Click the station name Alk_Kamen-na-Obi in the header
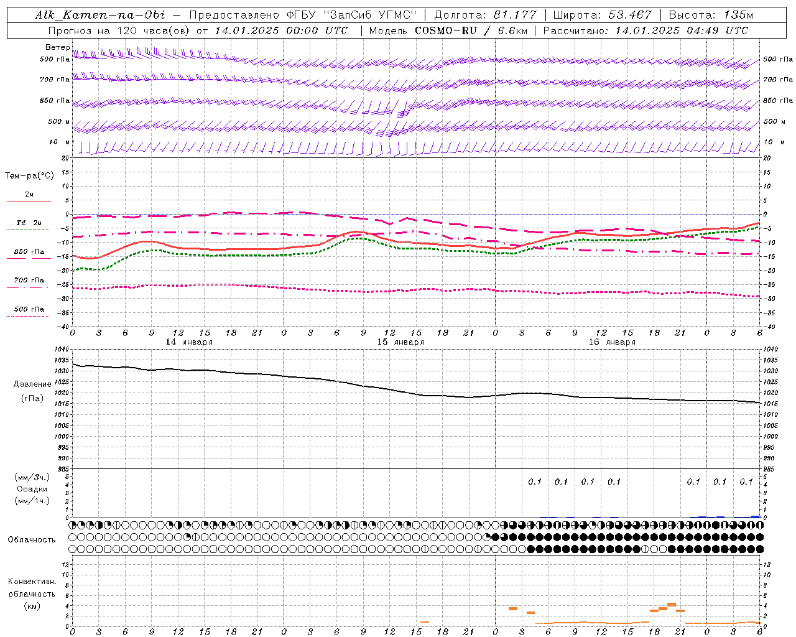This screenshot has width=796, height=637. 100,15
